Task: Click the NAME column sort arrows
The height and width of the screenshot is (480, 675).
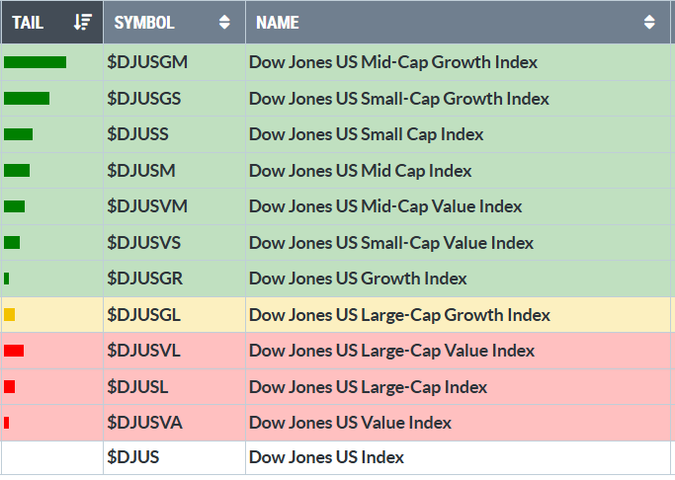Action: click(x=648, y=22)
